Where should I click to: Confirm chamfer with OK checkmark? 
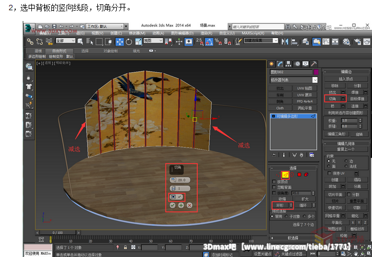click(x=172, y=205)
